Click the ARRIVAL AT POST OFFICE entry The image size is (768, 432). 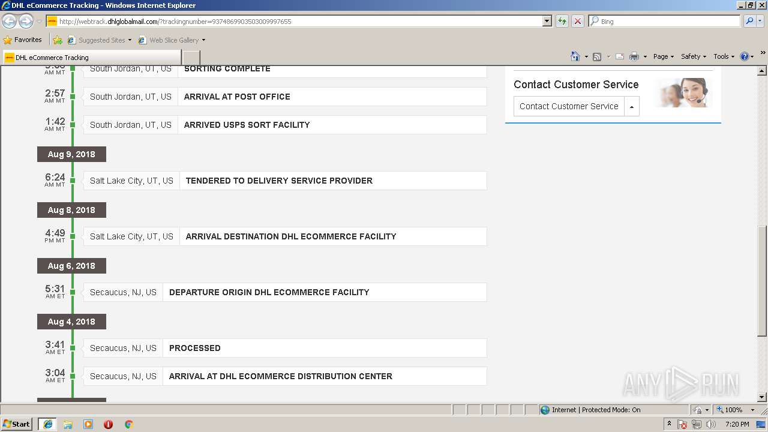[x=285, y=97]
